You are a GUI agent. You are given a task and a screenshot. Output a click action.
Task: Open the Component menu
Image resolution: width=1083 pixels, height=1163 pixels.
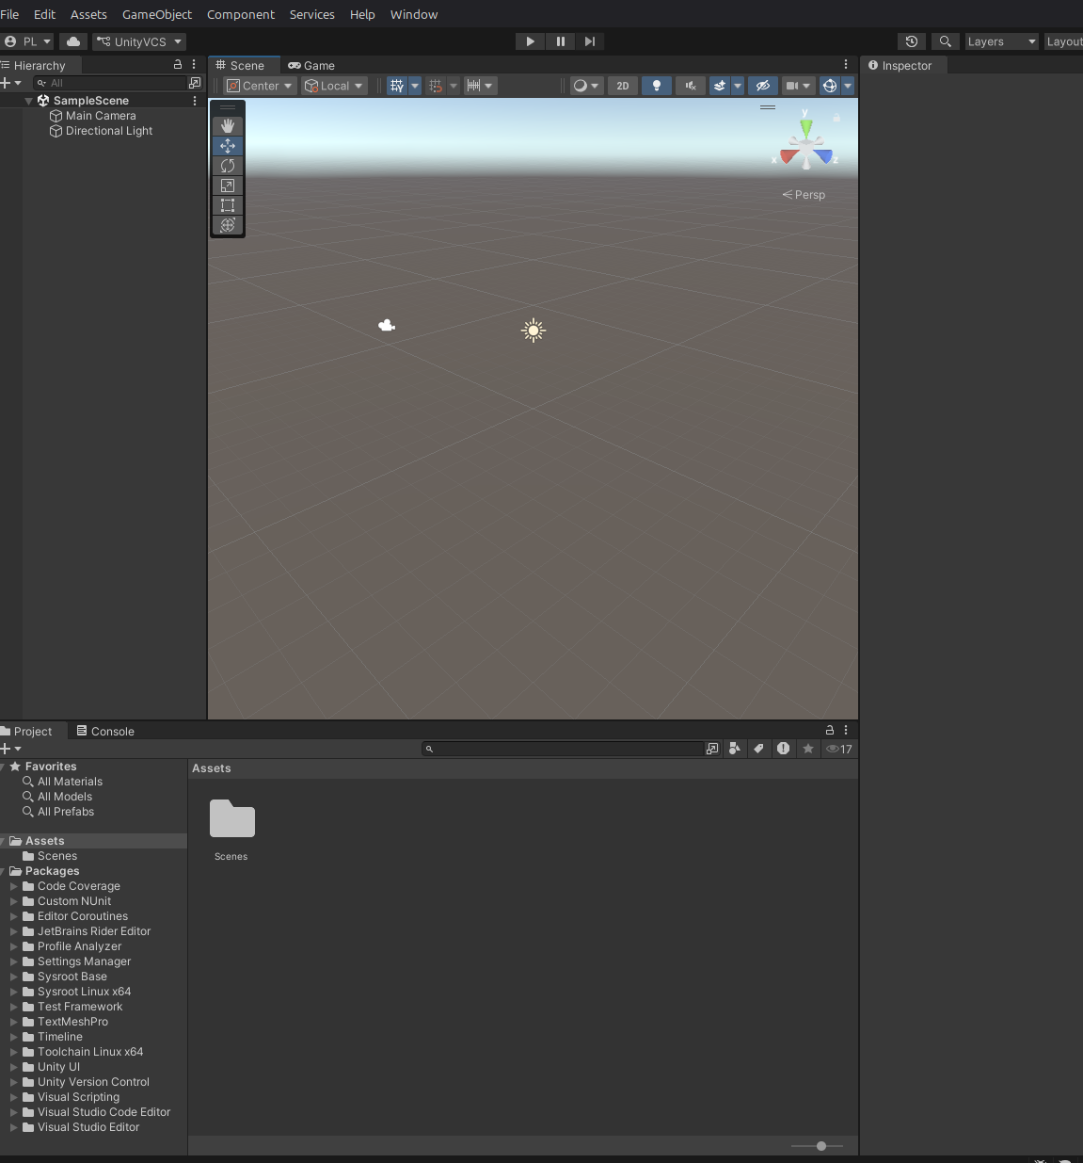coord(241,14)
